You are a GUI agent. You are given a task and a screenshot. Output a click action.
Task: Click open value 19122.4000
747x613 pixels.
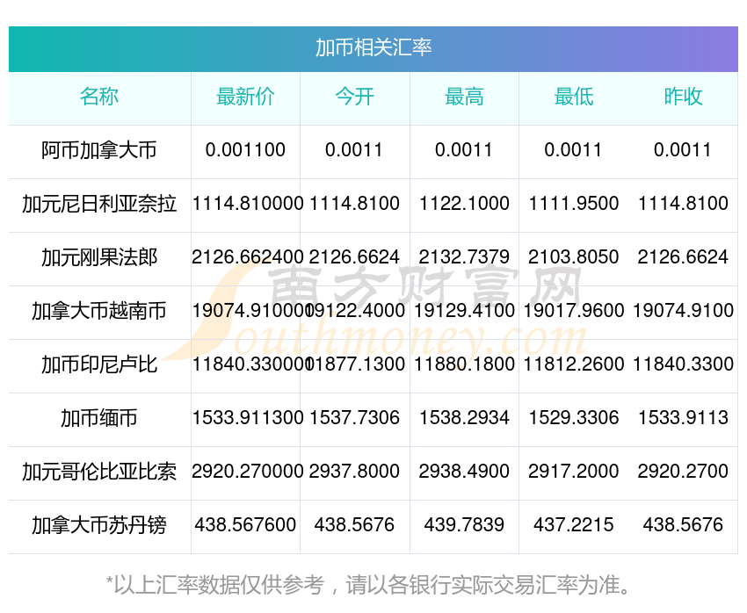355,311
